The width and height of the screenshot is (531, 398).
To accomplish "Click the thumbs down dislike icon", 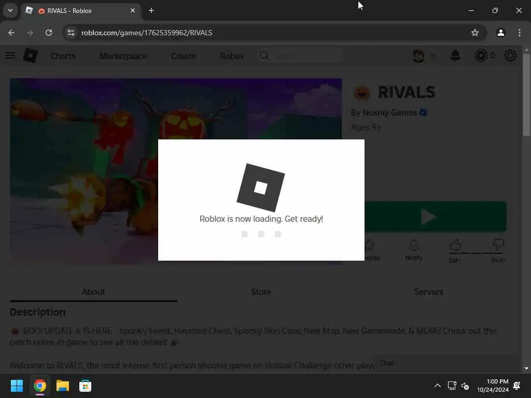I will (498, 245).
